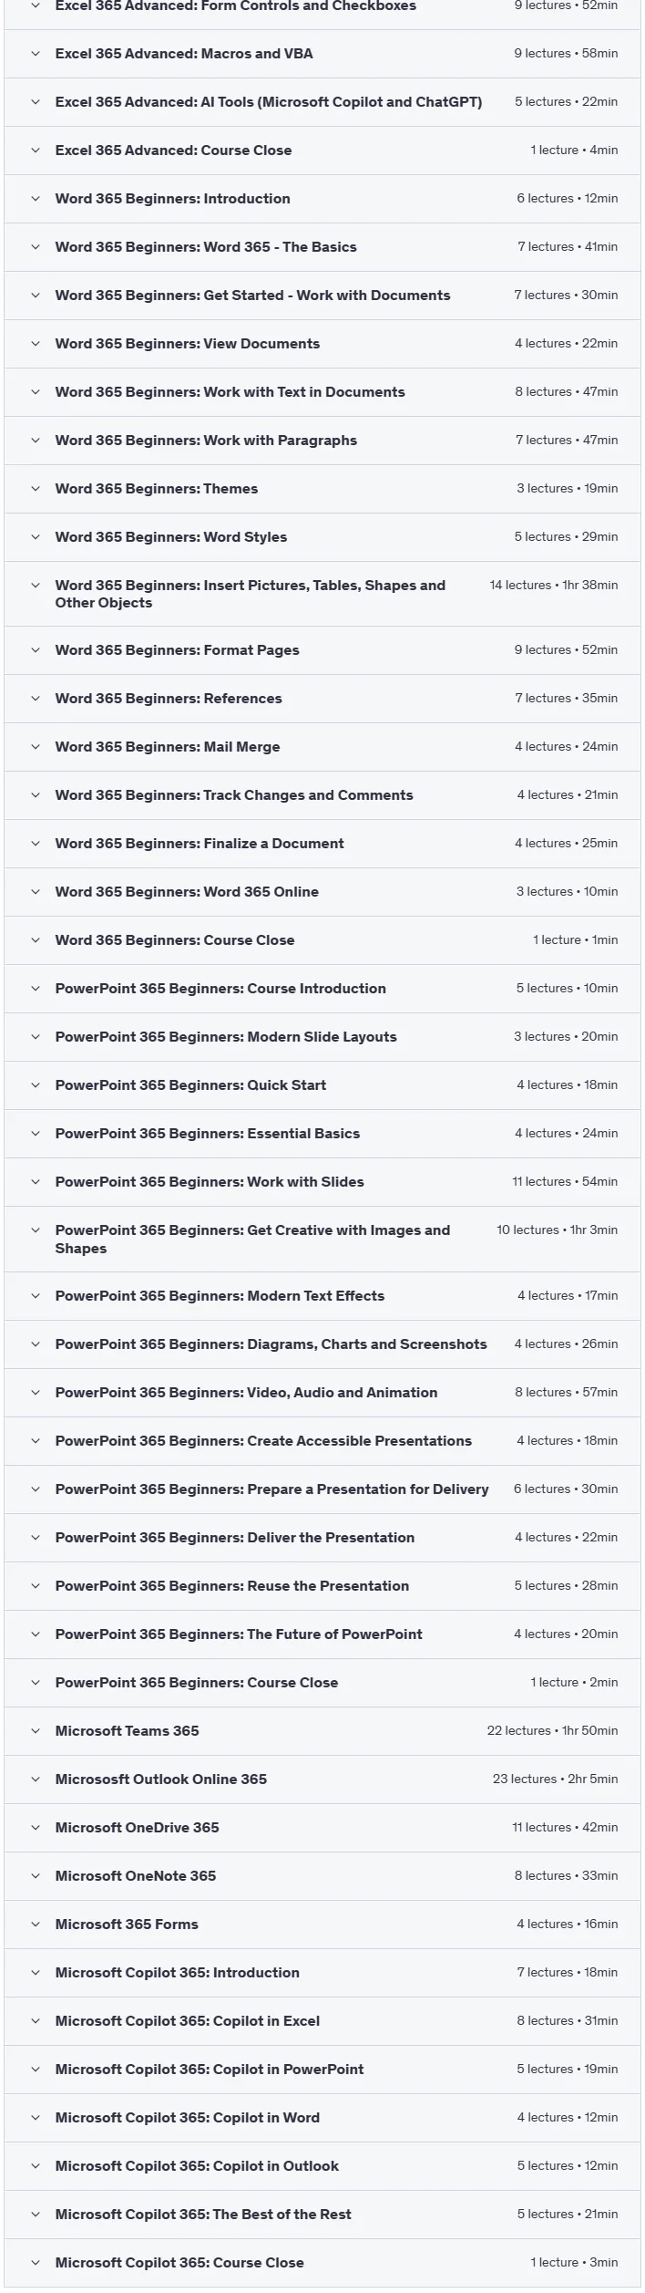Expand Video, Audio and Animation chevron
This screenshot has height=2293, width=645.
pyautogui.click(x=36, y=1393)
